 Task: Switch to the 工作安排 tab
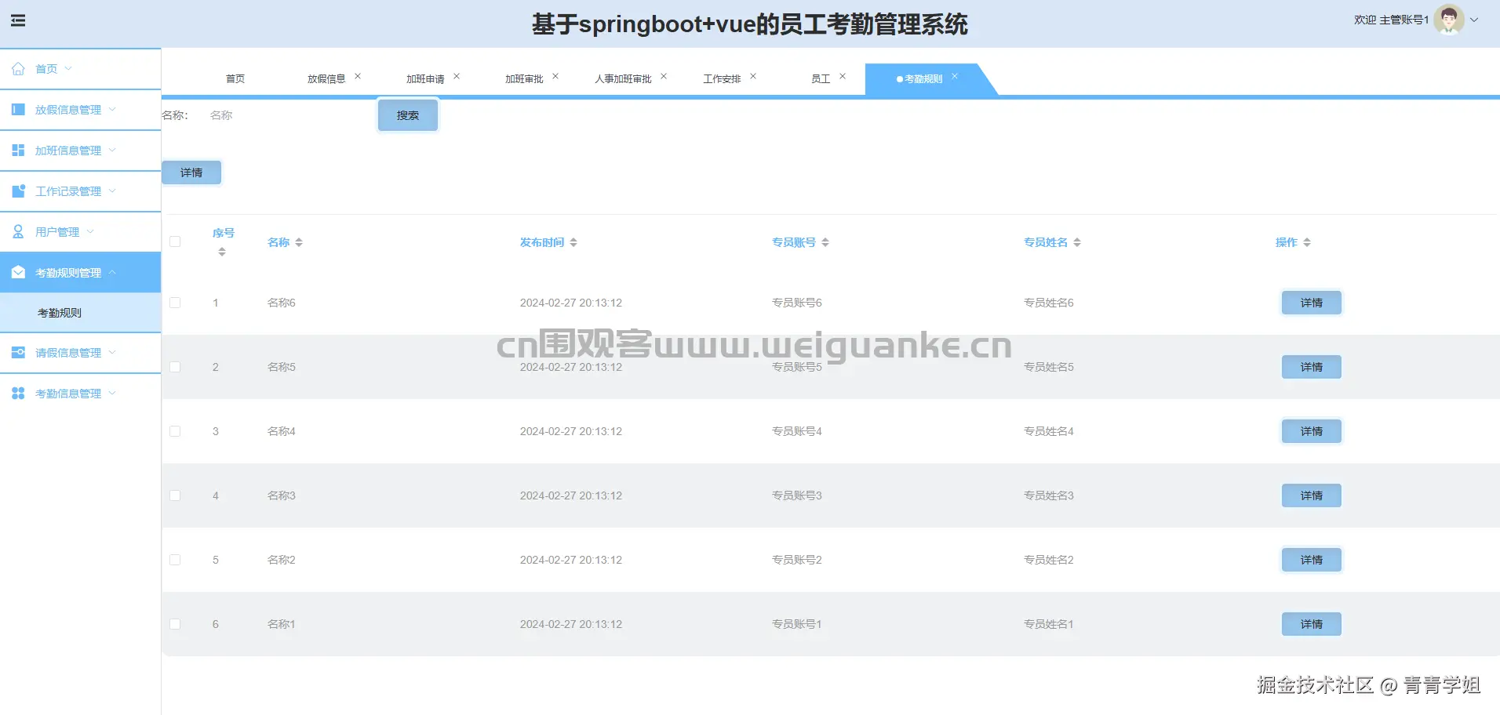[x=722, y=79]
